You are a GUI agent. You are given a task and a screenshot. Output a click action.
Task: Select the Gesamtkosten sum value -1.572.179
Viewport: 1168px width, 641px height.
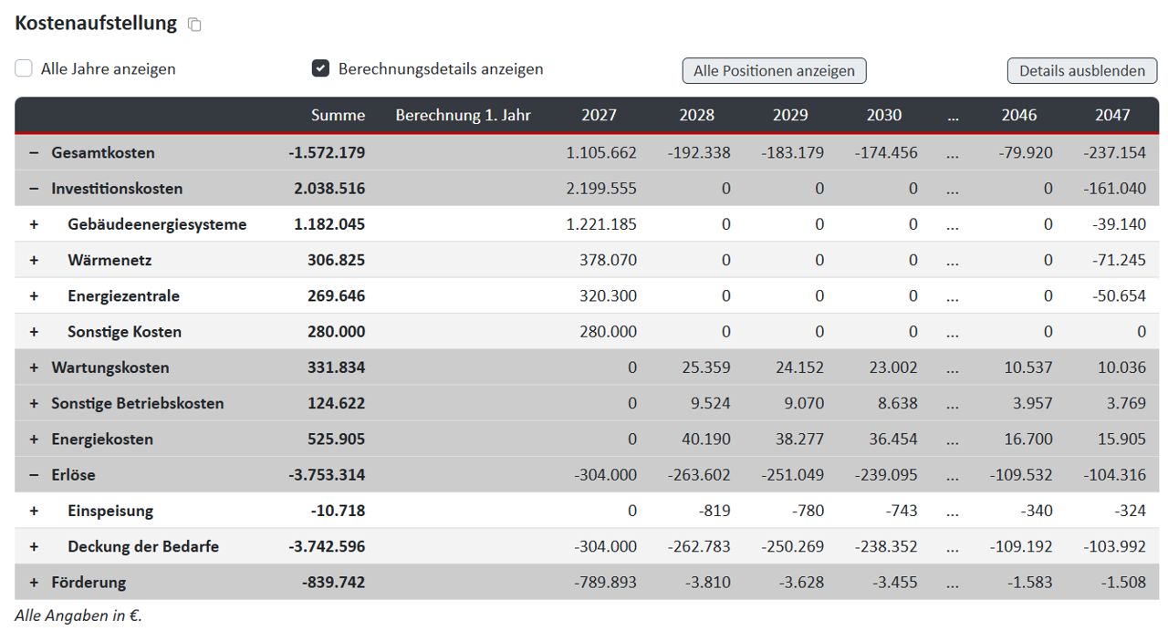point(327,152)
